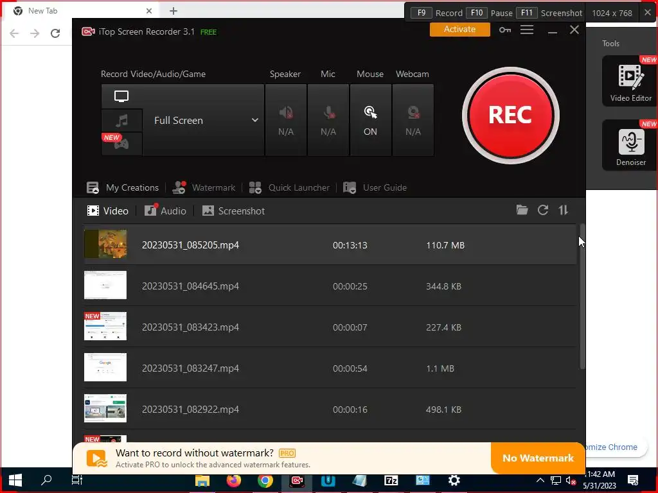Viewport: 658px width, 493px height.
Task: Show hidden system tray icons chevron
Action: click(x=540, y=480)
